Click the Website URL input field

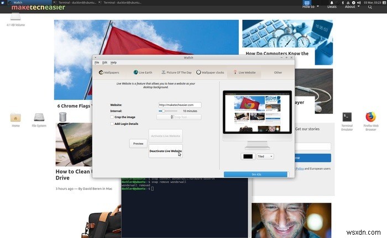coord(180,105)
